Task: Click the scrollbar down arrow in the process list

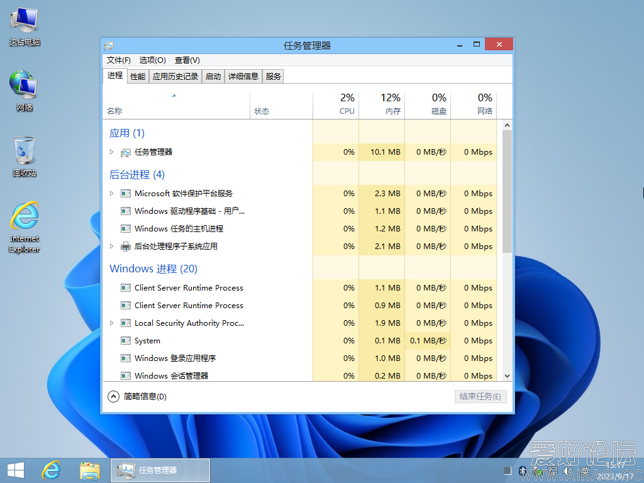Action: 507,375
